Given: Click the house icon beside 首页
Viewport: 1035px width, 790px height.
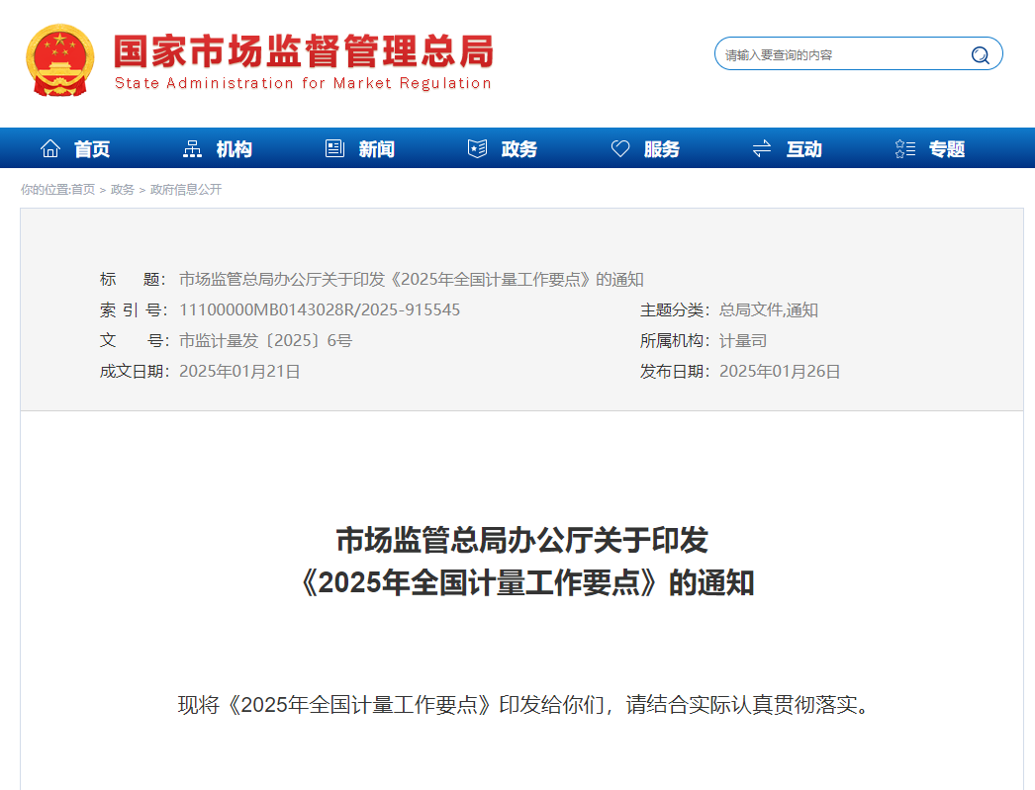Looking at the screenshot, I should pos(50,149).
